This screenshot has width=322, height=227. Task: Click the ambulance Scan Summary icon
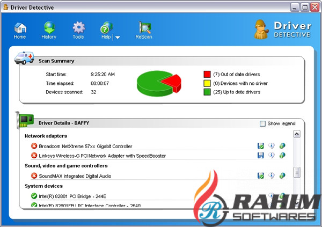24,58
